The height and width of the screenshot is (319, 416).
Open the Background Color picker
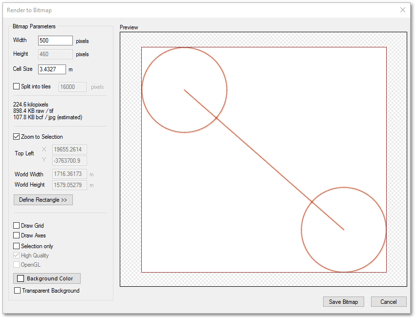tap(47, 278)
